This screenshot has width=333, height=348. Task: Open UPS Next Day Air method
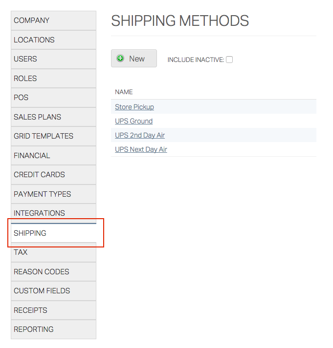click(141, 149)
